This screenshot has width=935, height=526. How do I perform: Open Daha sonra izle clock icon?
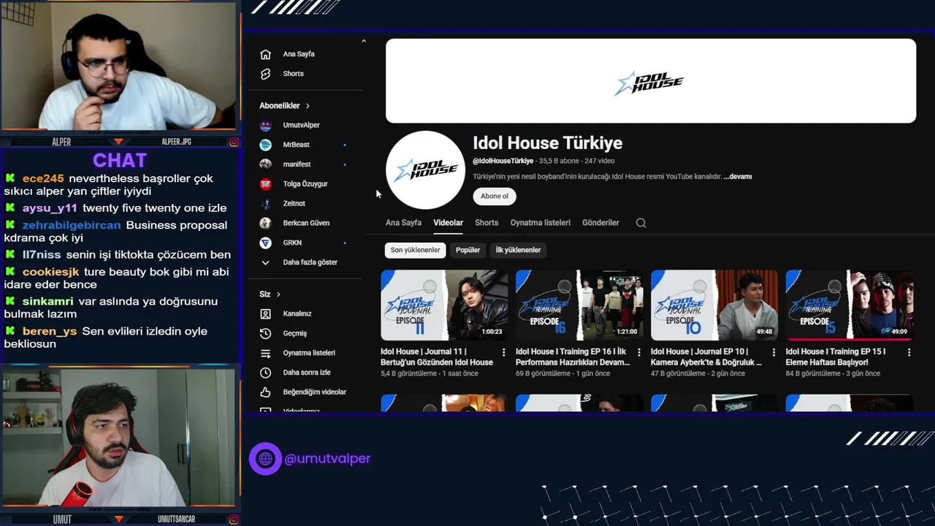pos(266,373)
